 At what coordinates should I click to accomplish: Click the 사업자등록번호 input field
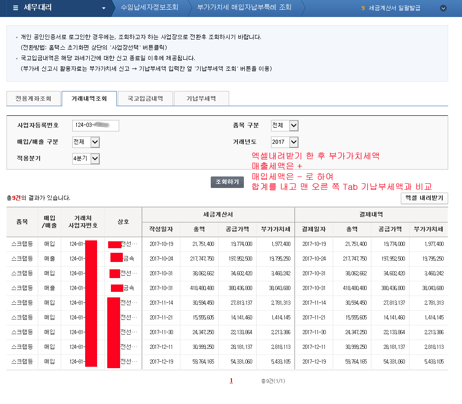coord(95,125)
